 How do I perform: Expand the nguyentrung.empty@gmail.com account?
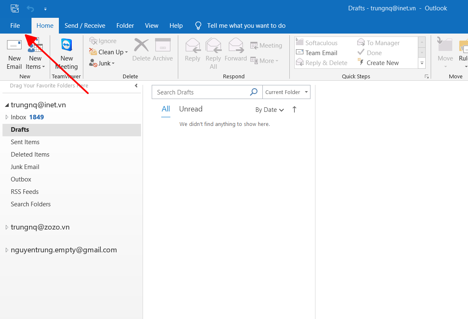pyautogui.click(x=7, y=250)
